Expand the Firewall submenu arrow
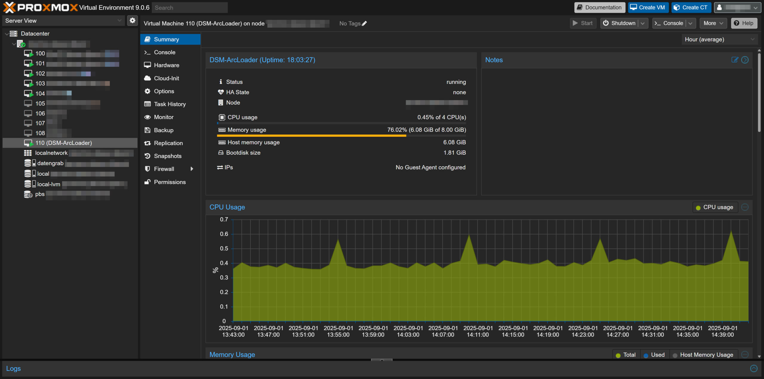This screenshot has width=764, height=379. (x=192, y=169)
